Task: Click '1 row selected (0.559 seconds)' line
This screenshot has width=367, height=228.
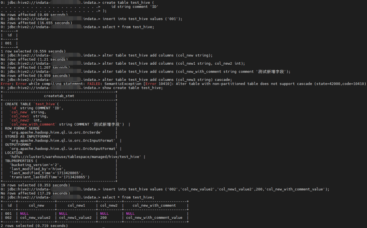Action: [33, 51]
